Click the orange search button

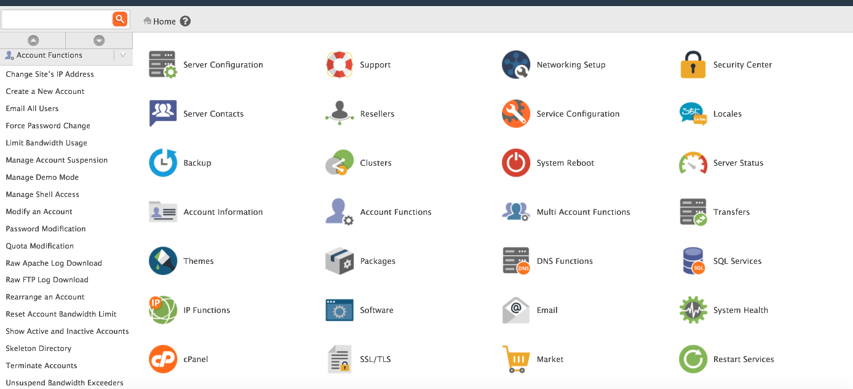coord(120,19)
